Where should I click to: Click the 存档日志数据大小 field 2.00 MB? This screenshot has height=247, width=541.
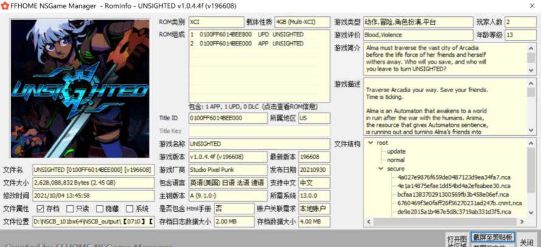coord(234,222)
